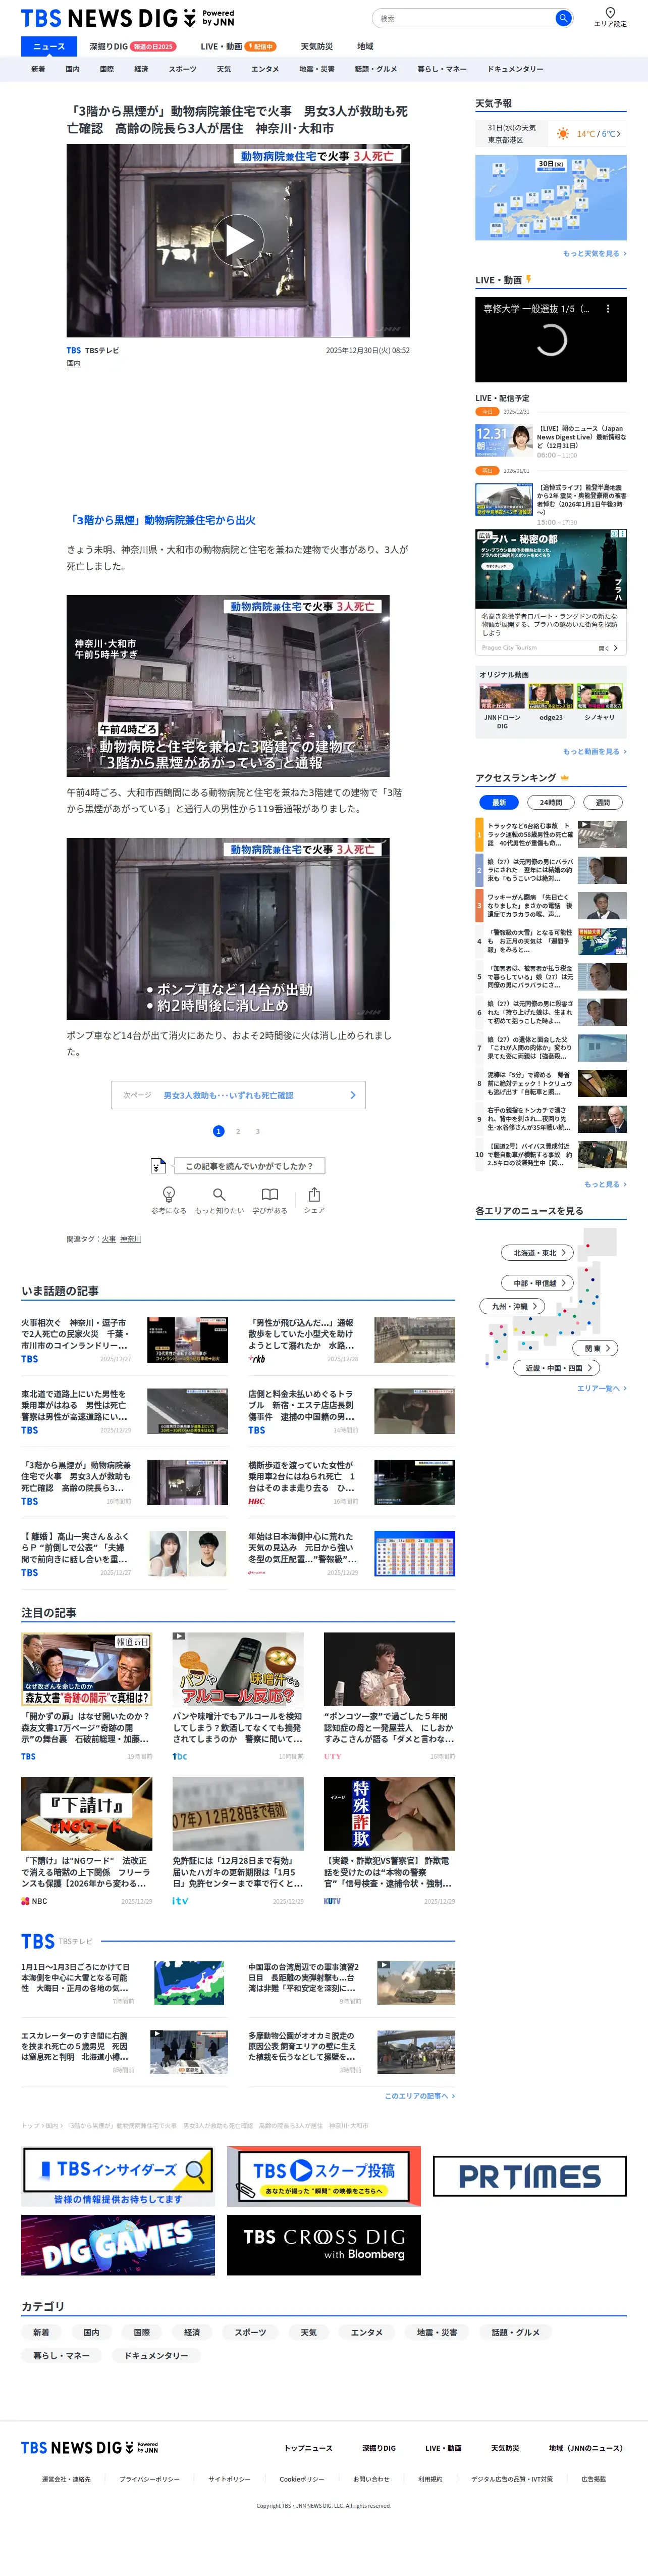Select the 暮らし・マネー category pill
648x2576 pixels.
[x=61, y=2355]
